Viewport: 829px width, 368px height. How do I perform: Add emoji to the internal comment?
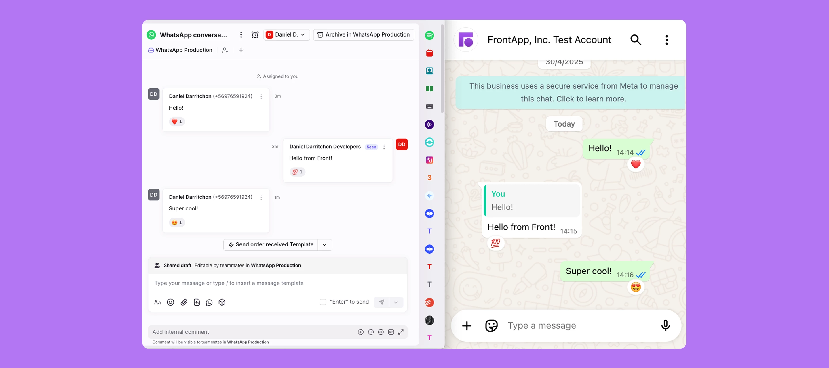coord(381,332)
